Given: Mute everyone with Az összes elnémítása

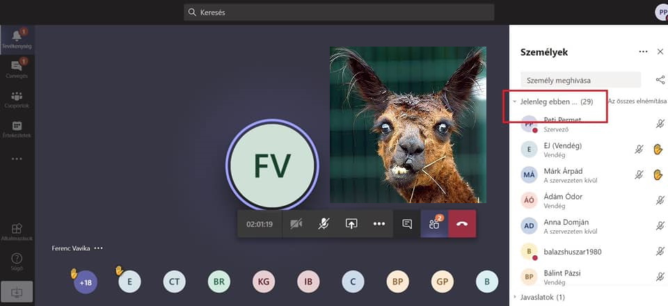Looking at the screenshot, I should pos(637,102).
